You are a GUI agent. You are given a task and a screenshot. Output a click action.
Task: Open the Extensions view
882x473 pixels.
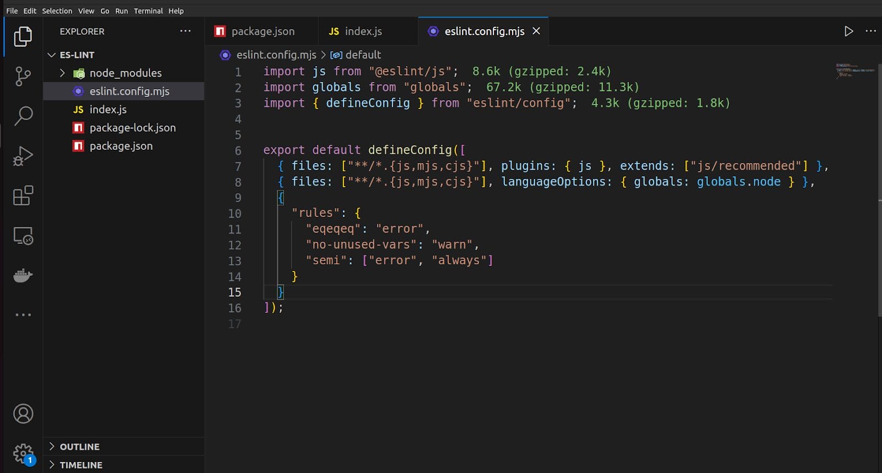click(23, 195)
